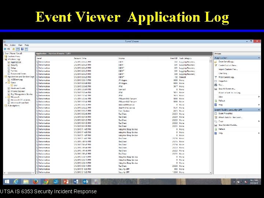Click the Windows Start button
This screenshot has height=198, width=264.
tap(7, 181)
